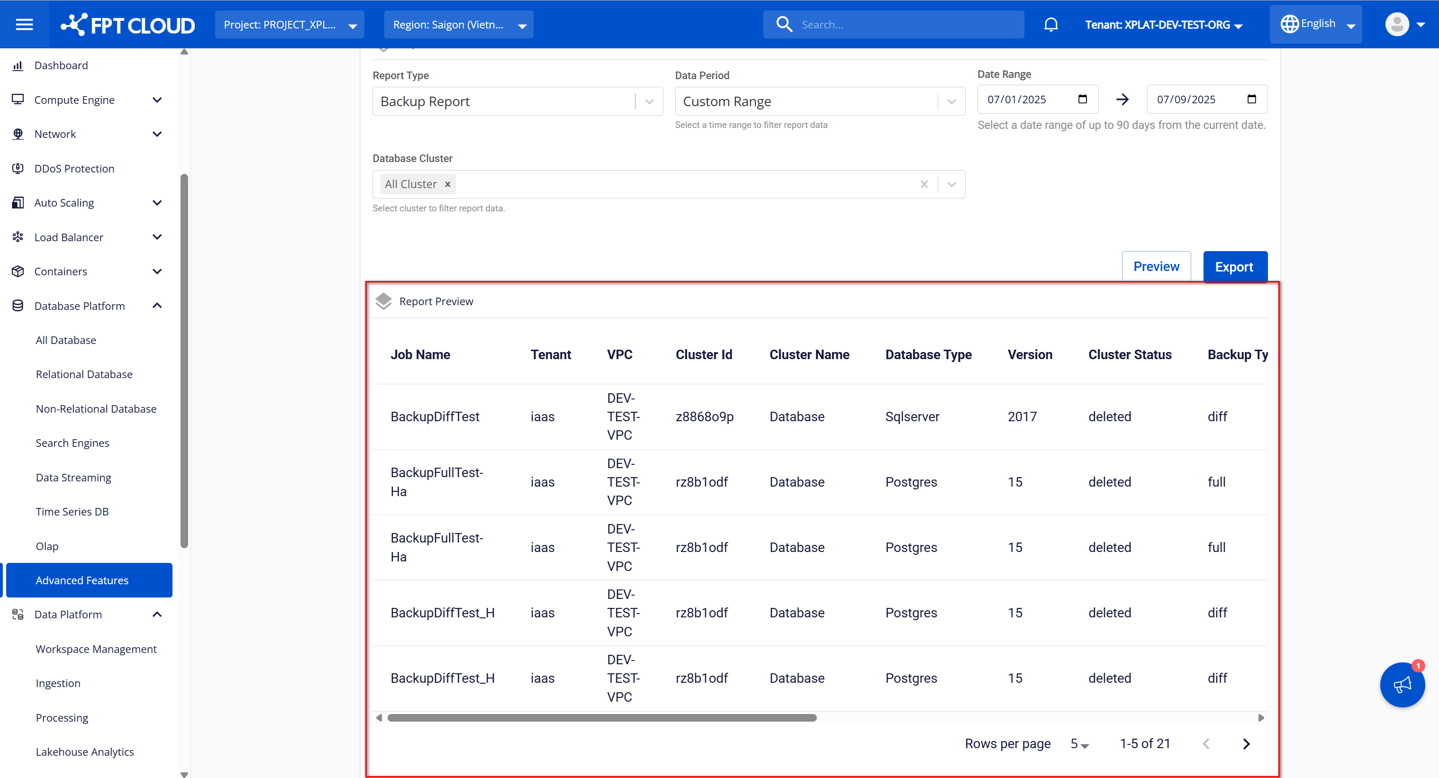Viewport: 1439px width, 778px height.
Task: Click the Preview button
Action: click(x=1156, y=267)
